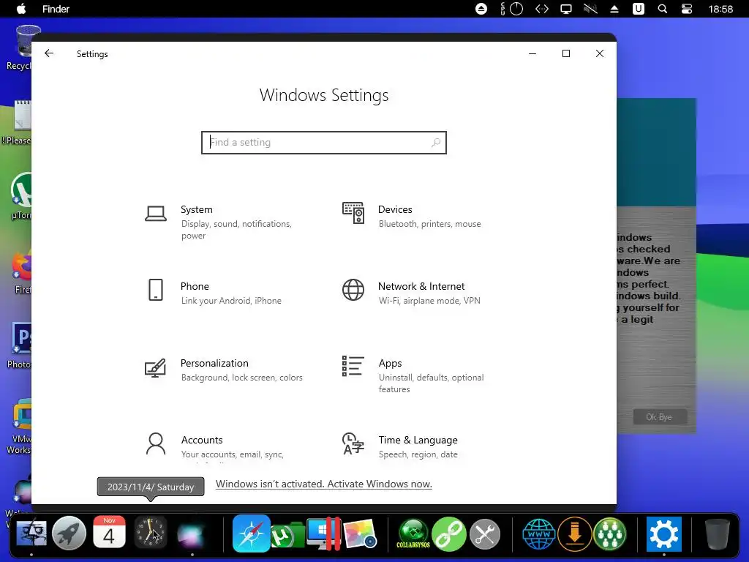Open Siri icon in the dock
The image size is (749, 562).
[192, 534]
